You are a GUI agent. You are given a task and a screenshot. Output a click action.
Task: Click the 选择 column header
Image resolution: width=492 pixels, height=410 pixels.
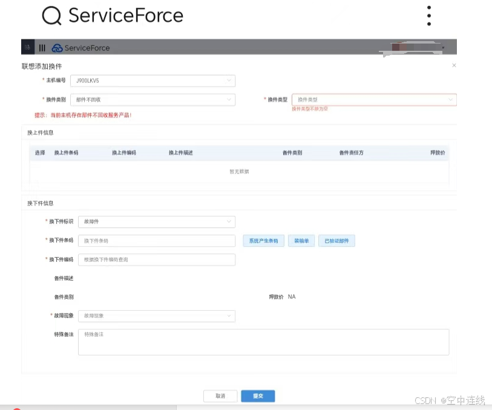click(40, 152)
